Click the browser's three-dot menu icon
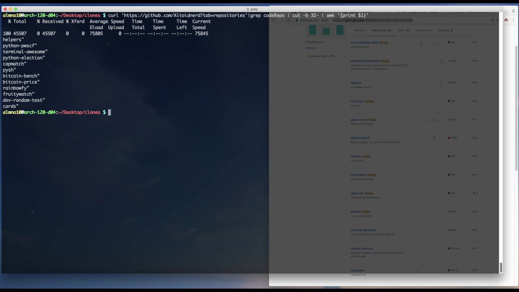The width and height of the screenshot is (519, 292). [513, 20]
